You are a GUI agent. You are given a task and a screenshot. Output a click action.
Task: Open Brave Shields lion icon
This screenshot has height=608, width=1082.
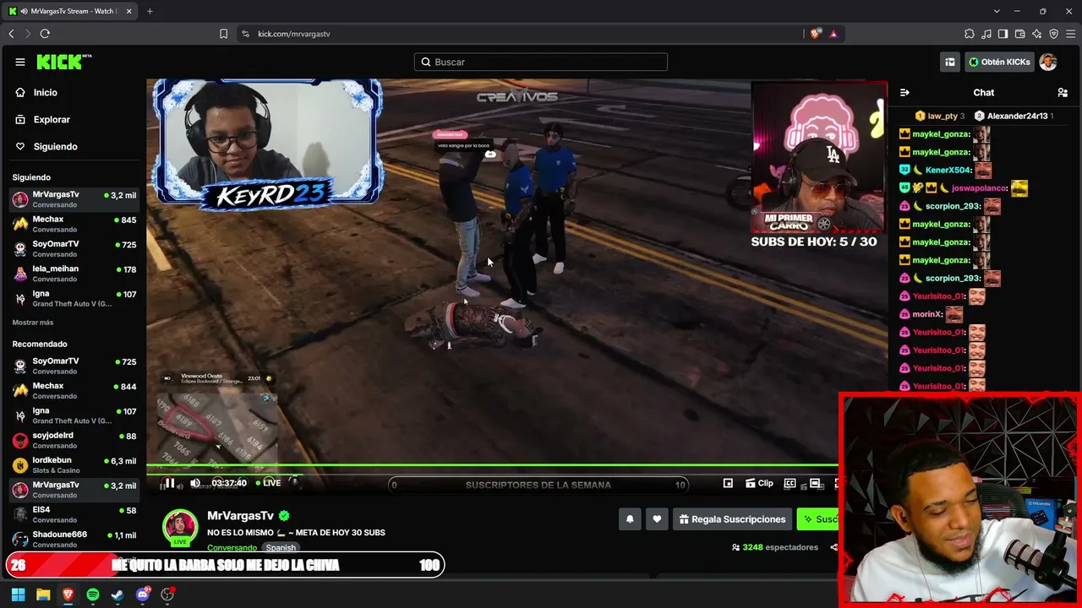click(815, 34)
